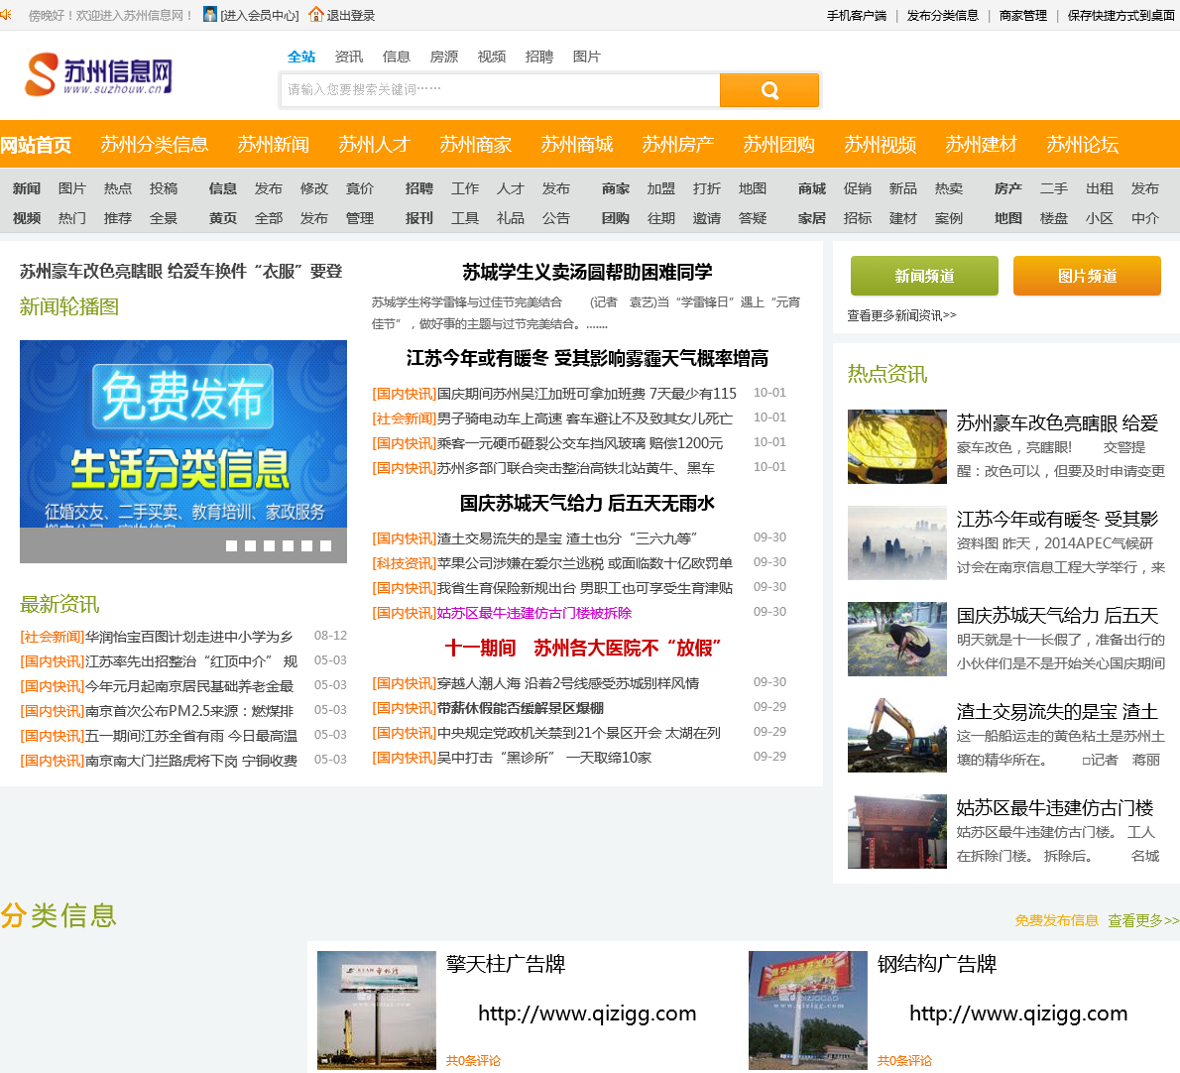Click 促销 under 商城 sub-navigation
Screen dimensions: 1180x1073
[857, 188]
